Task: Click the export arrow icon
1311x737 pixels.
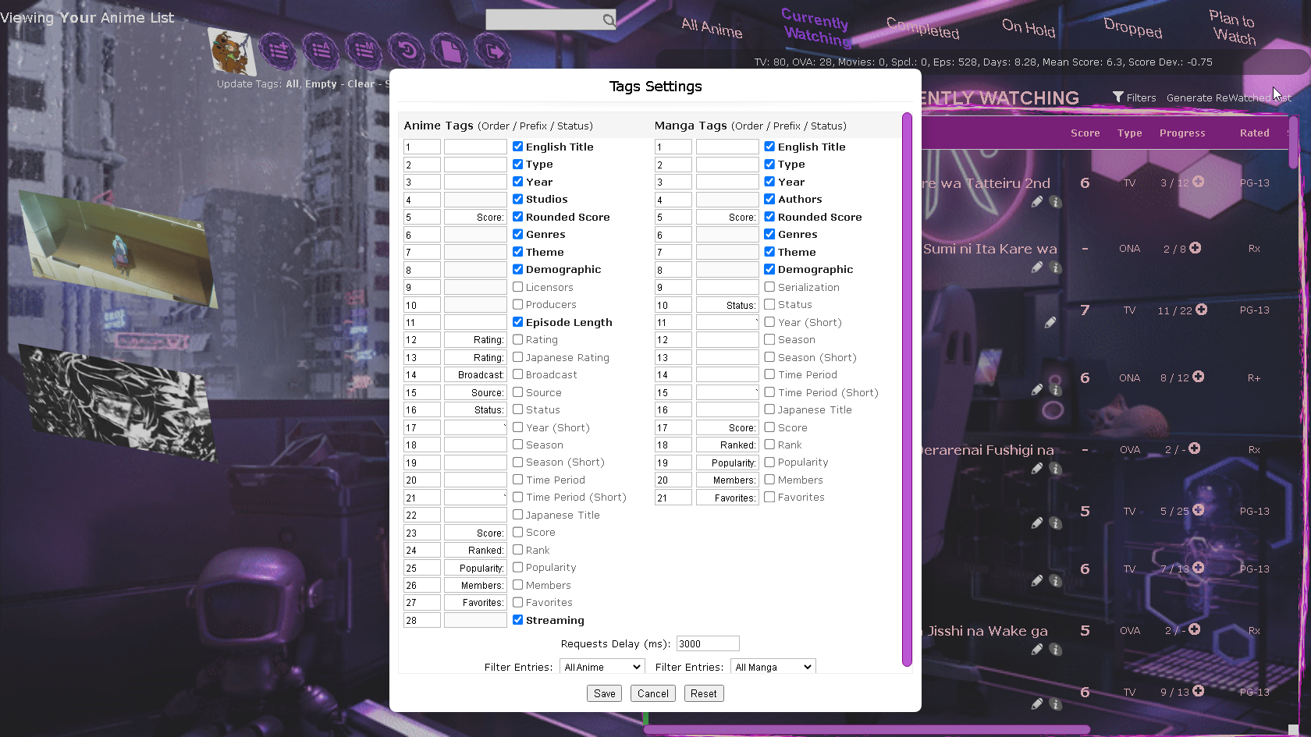Action: tap(492, 51)
